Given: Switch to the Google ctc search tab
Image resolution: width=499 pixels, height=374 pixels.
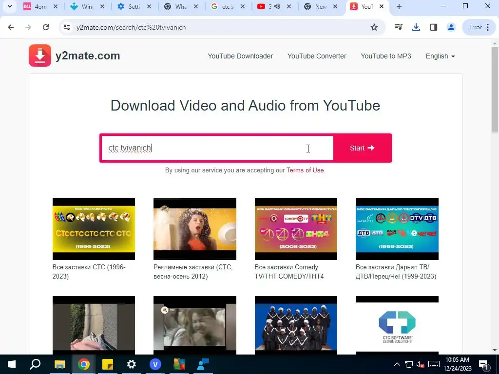Looking at the screenshot, I should tap(228, 6).
